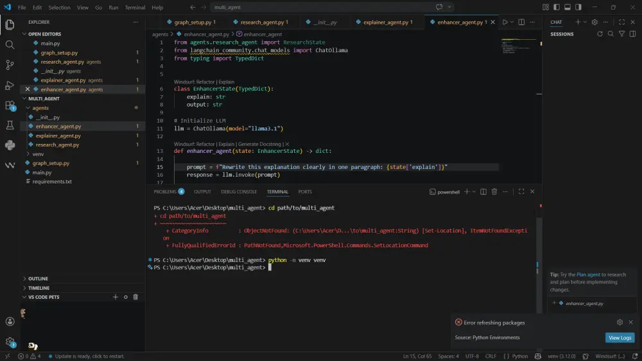Viewport: 642px width, 361px height.
Task: Click the View Logs button
Action: tap(620, 338)
